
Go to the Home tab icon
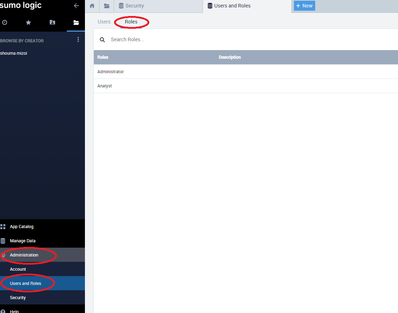pyautogui.click(x=92, y=6)
